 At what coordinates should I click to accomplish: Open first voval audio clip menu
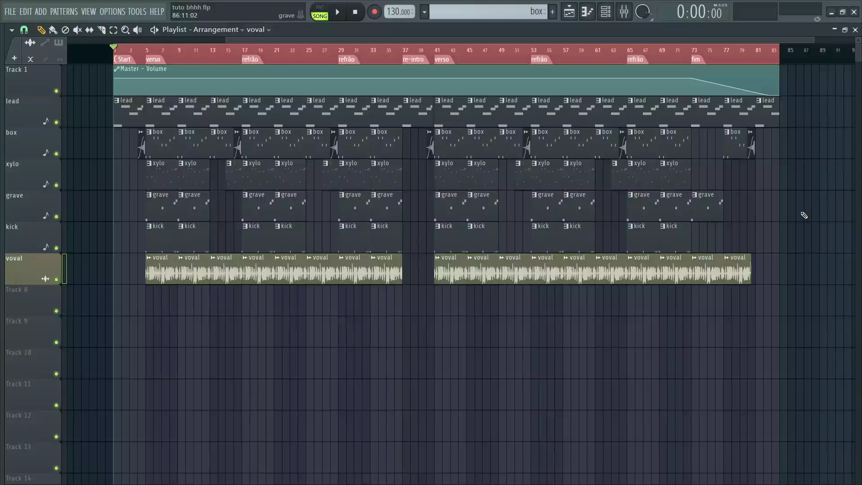pyautogui.click(x=149, y=258)
